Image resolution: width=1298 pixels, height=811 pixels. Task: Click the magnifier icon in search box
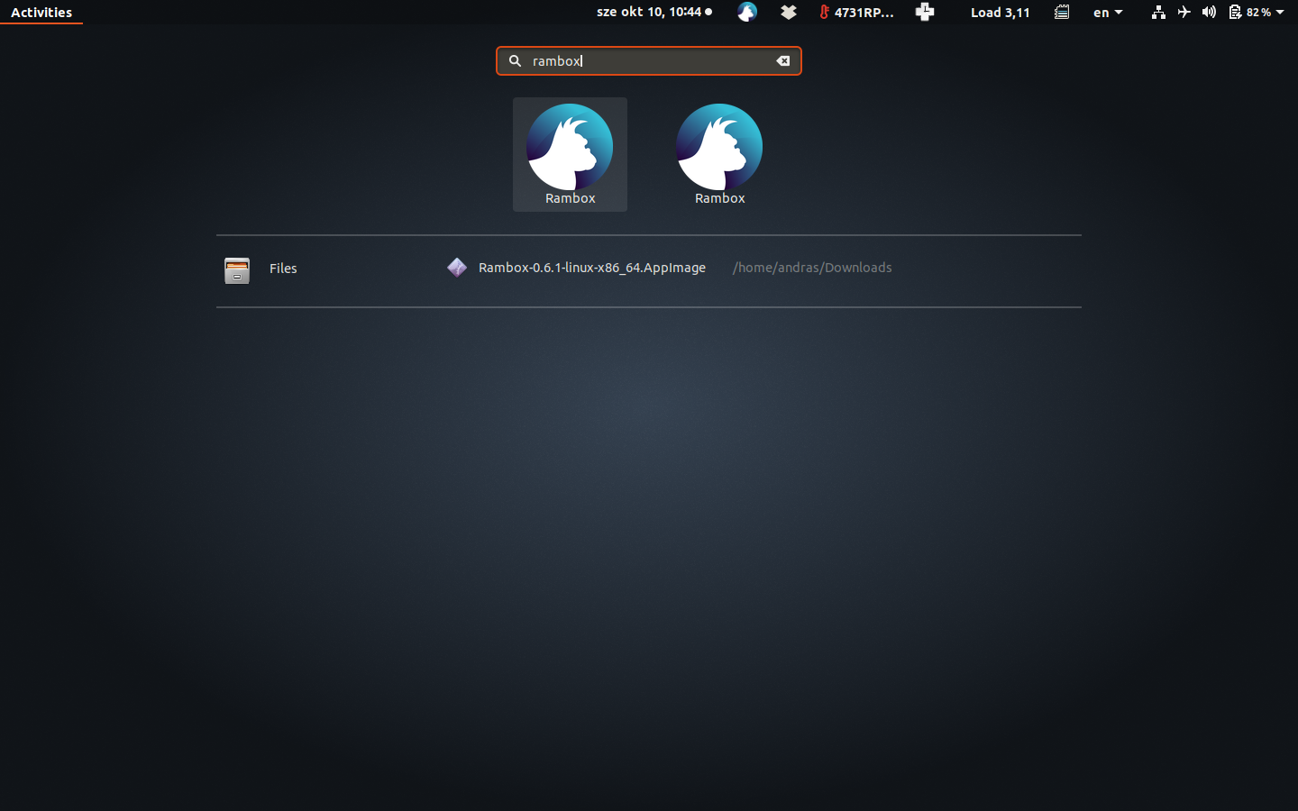pos(515,61)
